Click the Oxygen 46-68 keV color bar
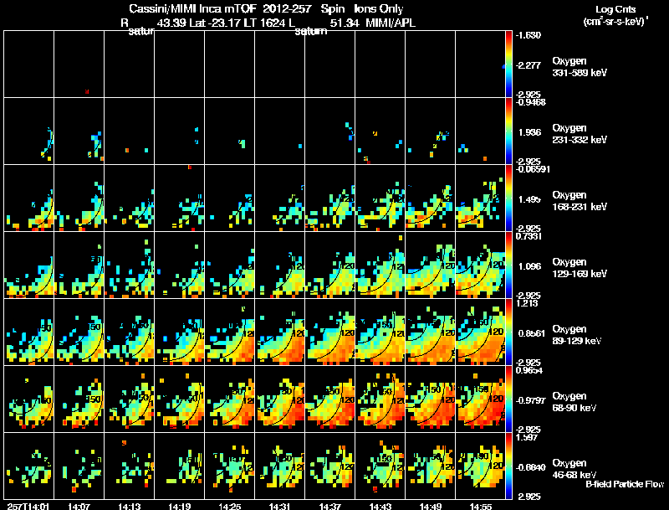The width and height of the screenshot is (669, 510). point(508,466)
